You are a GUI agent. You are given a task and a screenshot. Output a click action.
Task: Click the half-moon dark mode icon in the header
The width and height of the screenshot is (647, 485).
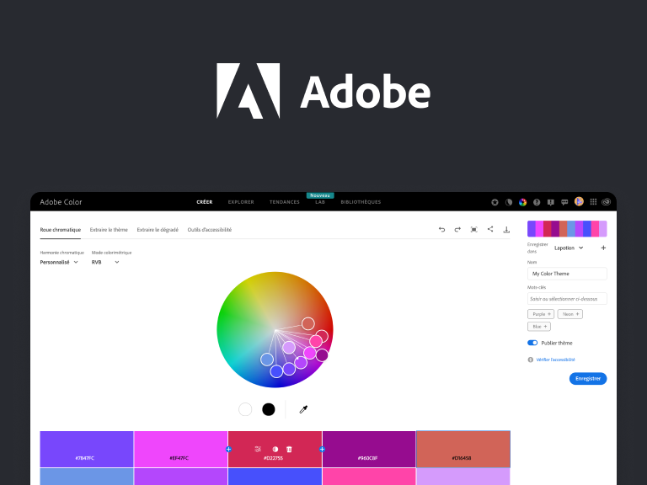(509, 202)
